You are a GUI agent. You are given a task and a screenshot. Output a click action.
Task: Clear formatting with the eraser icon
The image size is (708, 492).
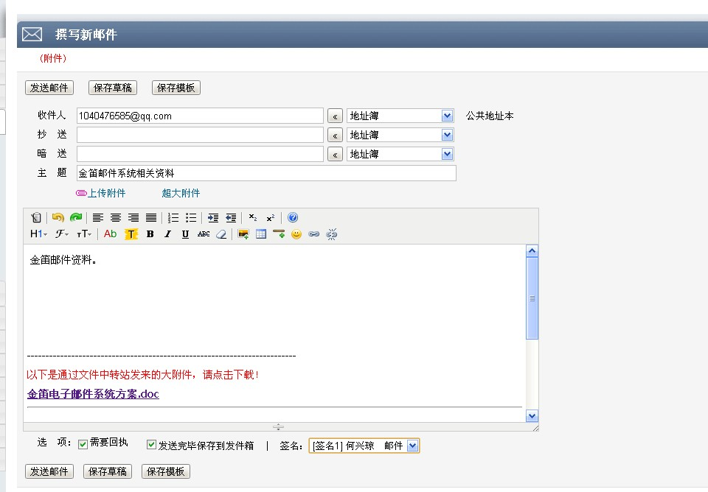221,234
